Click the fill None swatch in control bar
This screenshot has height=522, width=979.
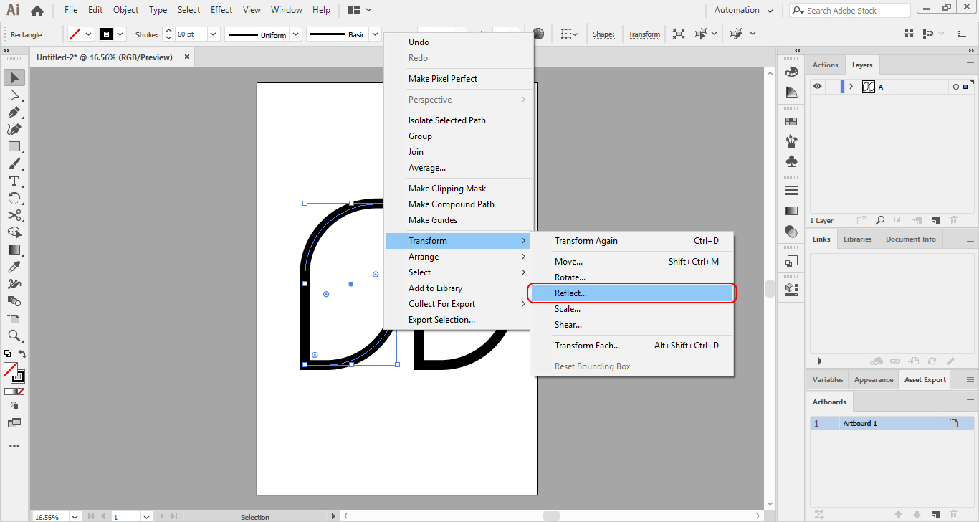(x=75, y=34)
